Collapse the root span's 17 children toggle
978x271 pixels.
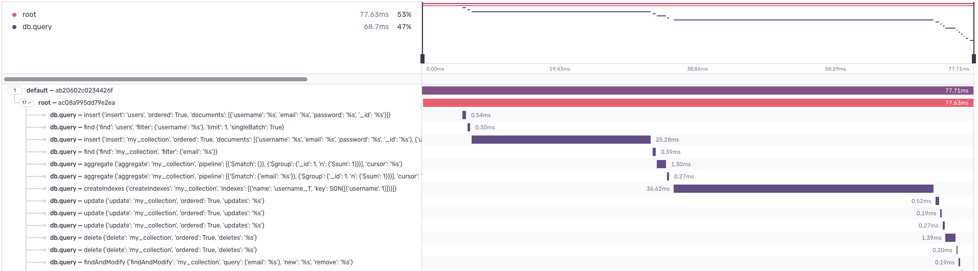(x=26, y=103)
